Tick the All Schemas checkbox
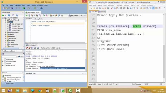Screen dimensions: 166x93 (x=5, y=59)
